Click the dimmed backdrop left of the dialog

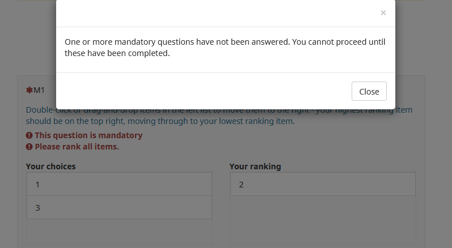click(x=27, y=45)
